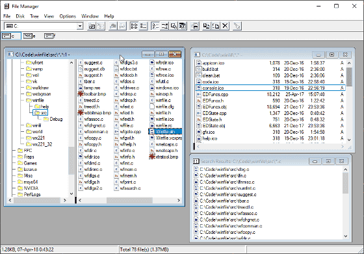Image resolution: width=364 pixels, height=254 pixels.
Task: Open the C: drive selection combo box
Action: click(44, 26)
